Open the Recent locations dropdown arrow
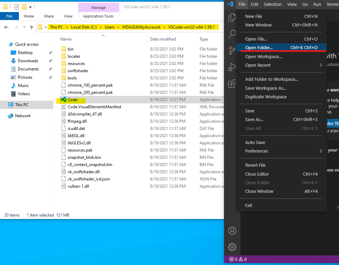This screenshot has width=339, height=265. coord(24,27)
